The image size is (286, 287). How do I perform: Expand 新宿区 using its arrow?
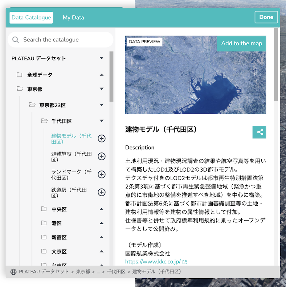click(102, 237)
